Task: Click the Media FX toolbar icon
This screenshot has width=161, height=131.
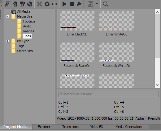Action: coord(54,4)
